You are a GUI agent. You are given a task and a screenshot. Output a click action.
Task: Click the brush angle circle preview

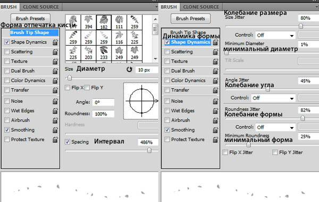click(141, 101)
